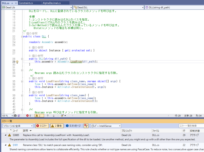Screen dimensions: 204x152
Task: Collapse the S101 warning details row
Action: [x=6, y=145]
